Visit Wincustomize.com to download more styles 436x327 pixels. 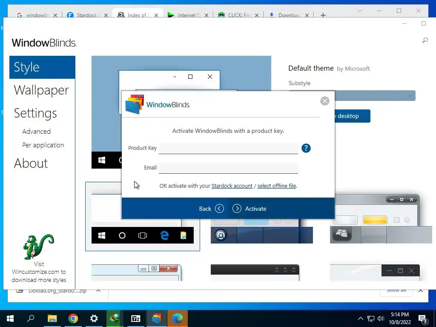[39, 272]
